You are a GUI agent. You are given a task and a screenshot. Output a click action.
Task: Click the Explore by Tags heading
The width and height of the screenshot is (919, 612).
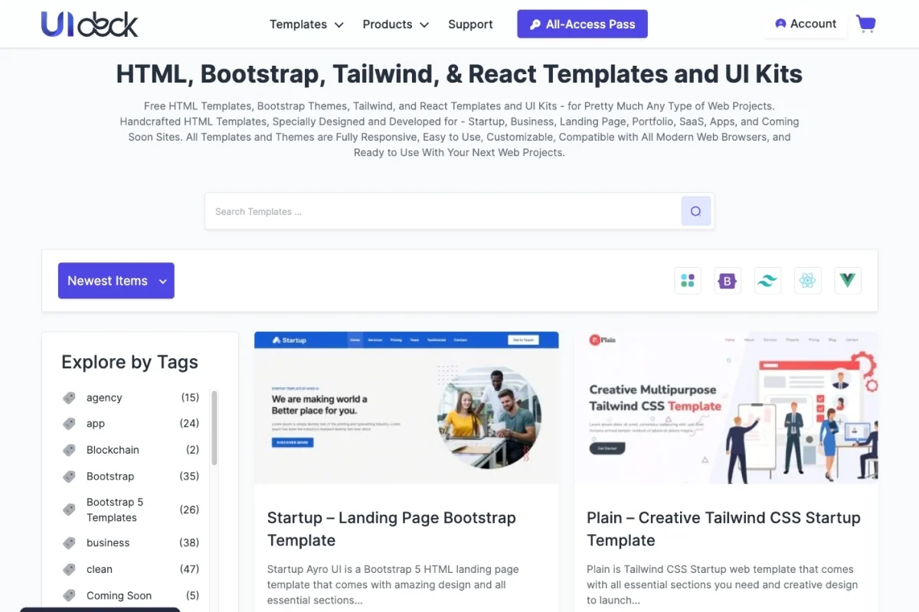point(129,362)
